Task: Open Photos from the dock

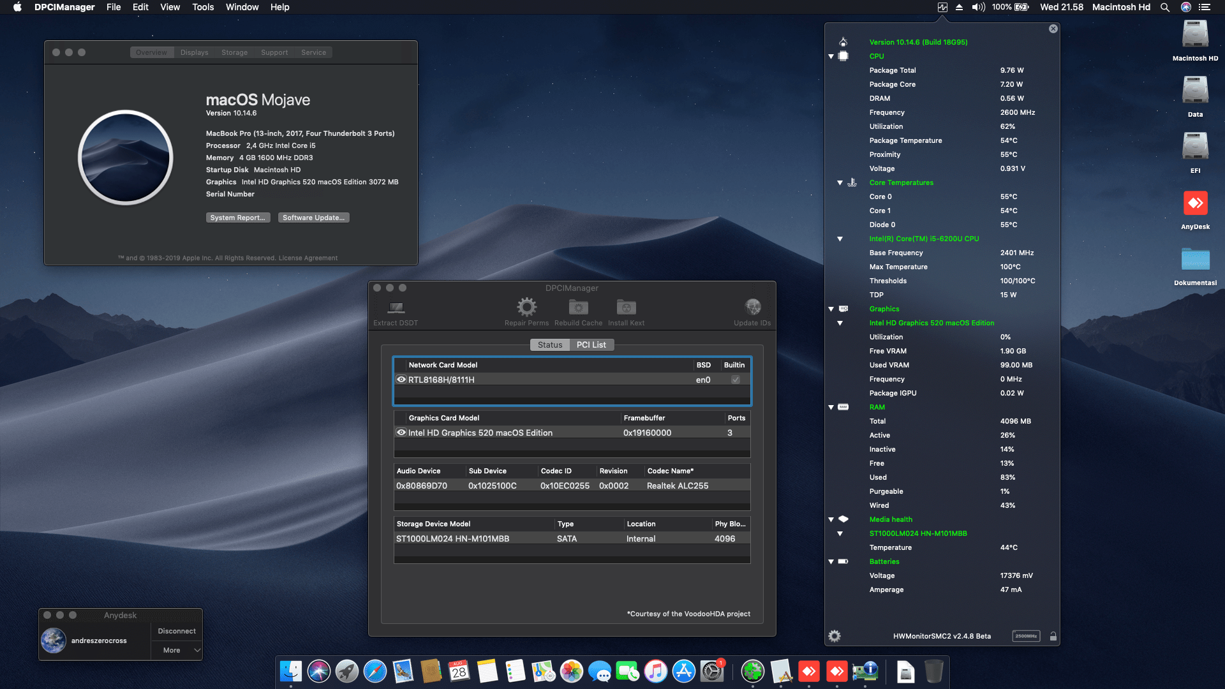Action: pyautogui.click(x=572, y=671)
